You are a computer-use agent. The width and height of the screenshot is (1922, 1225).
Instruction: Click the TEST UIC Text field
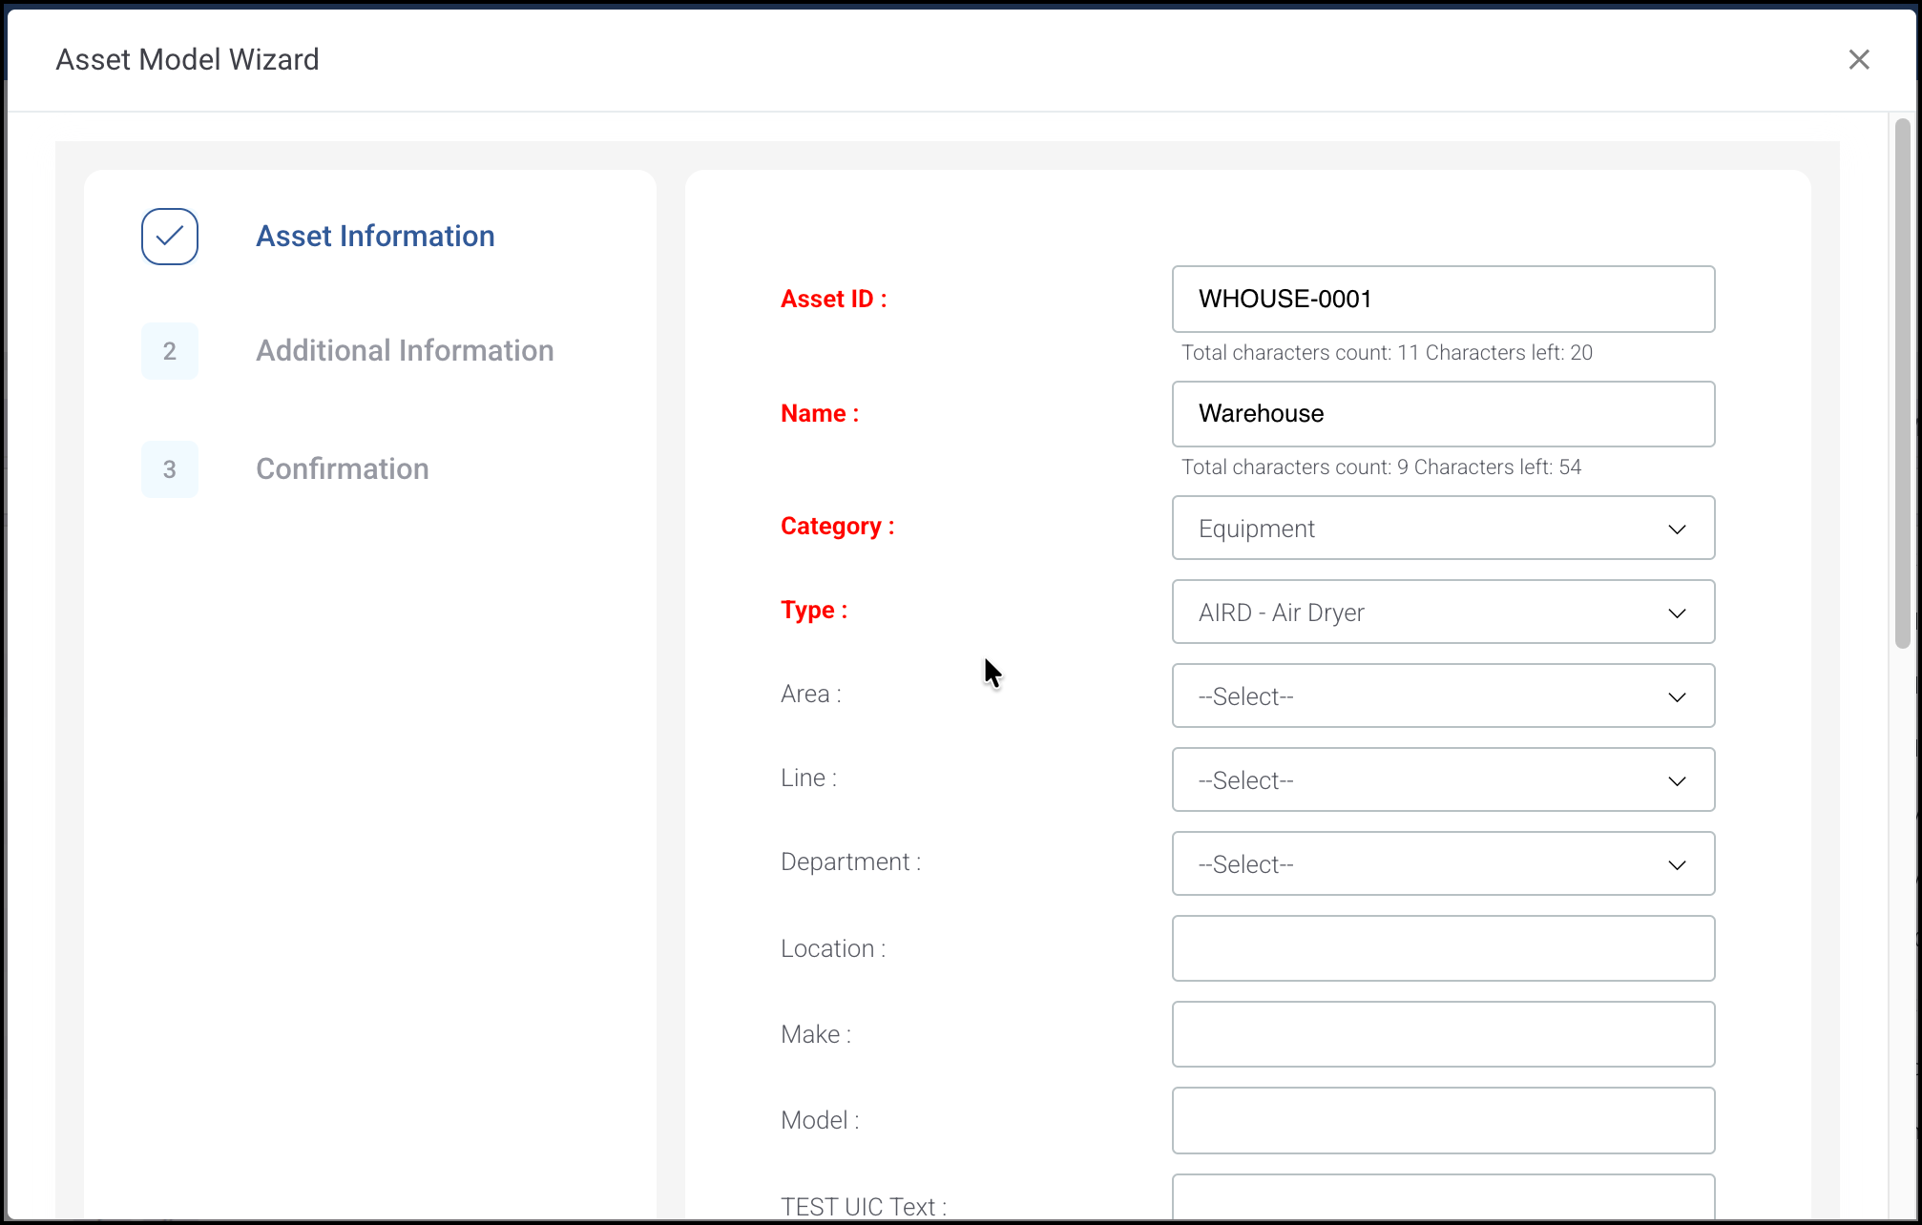1442,1200
